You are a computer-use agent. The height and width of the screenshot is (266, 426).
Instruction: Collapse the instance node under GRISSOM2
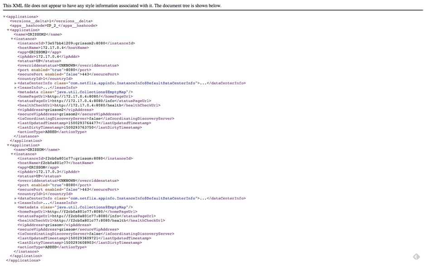[x=12, y=39]
